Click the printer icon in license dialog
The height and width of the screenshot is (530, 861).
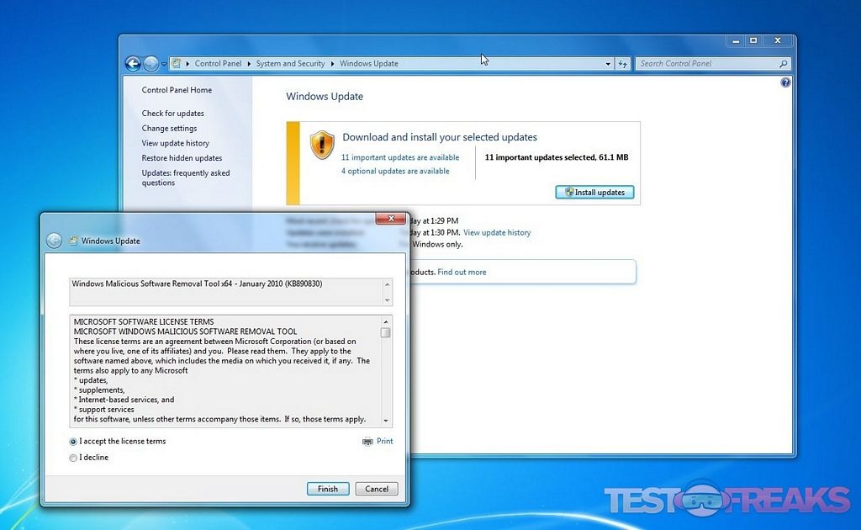(367, 442)
